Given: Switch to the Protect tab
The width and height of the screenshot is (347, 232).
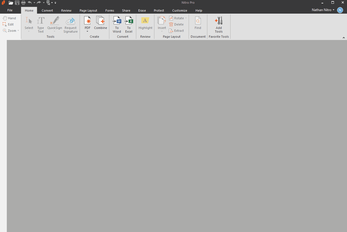Looking at the screenshot, I should point(159,10).
